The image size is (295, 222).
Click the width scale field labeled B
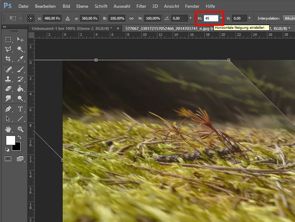117,18
